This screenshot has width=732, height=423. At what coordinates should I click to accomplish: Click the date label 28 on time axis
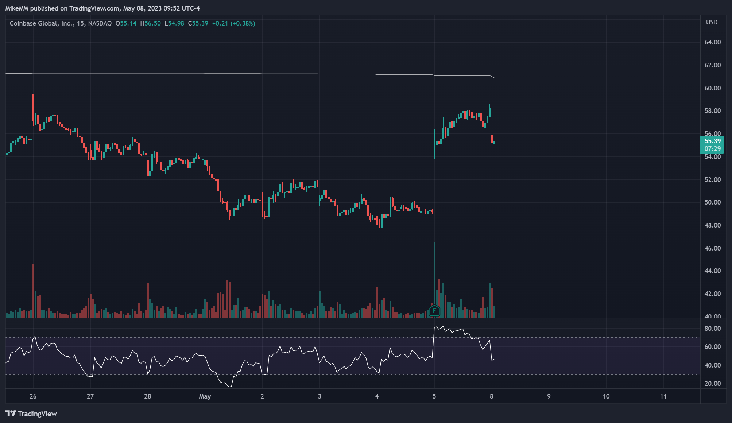[148, 396]
